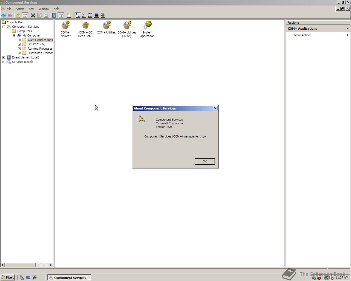Click the Server Manager quick launch icon
Screen dimensions: 351x281
tap(21, 277)
